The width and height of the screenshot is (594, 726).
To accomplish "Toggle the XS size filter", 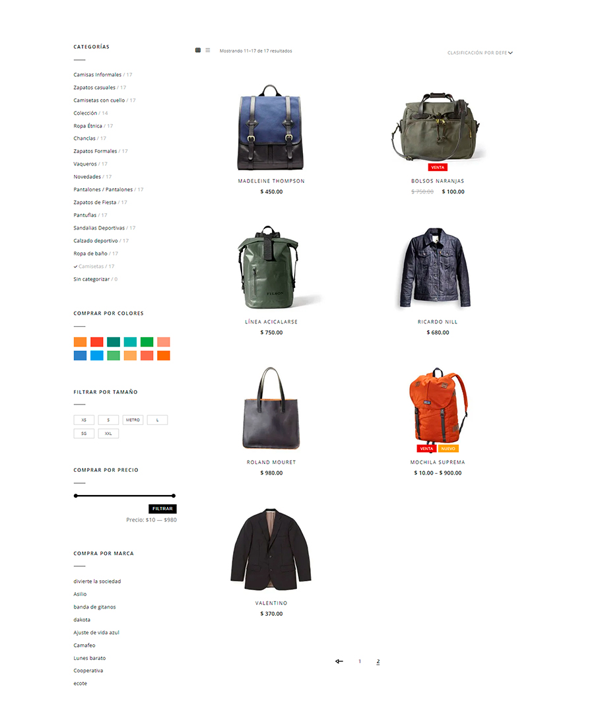I will coord(84,420).
